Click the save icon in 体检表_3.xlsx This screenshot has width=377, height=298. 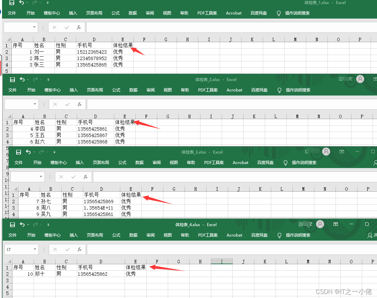(x=19, y=152)
